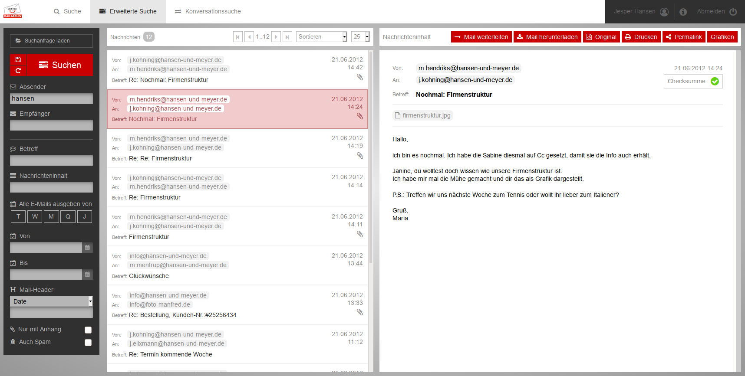Select the W week date range button

click(35, 216)
